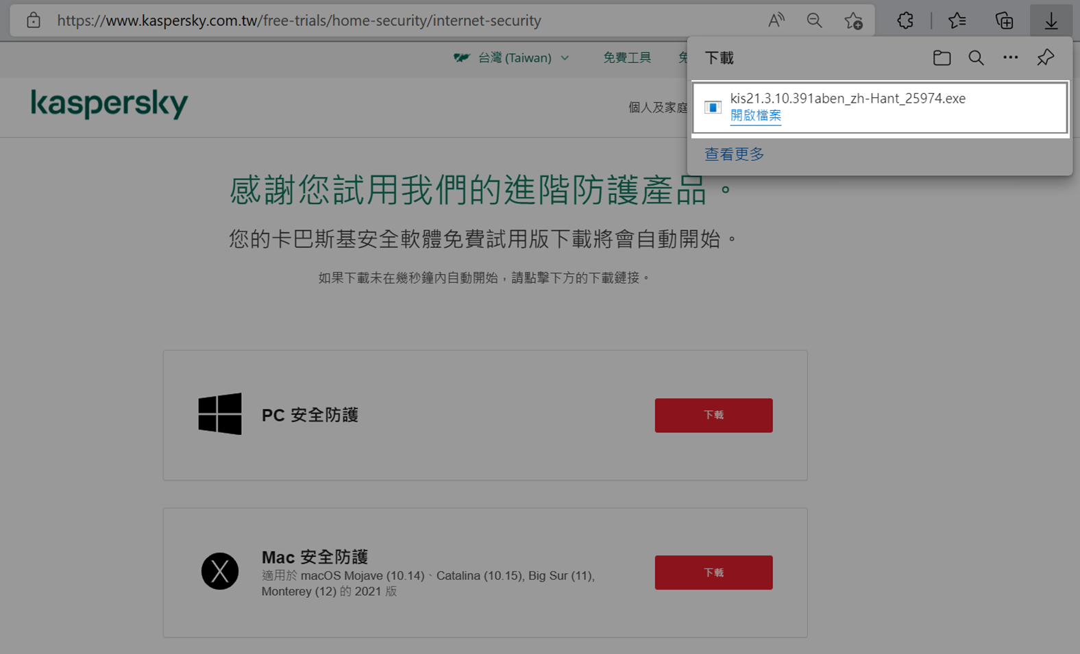Click the browser downloads toolbar icon

(x=1051, y=21)
